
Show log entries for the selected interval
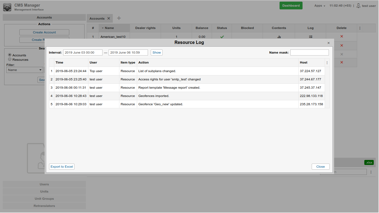(x=156, y=52)
